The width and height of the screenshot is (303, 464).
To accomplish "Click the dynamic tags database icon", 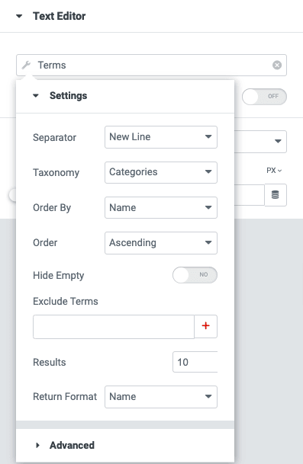I will click(x=275, y=195).
